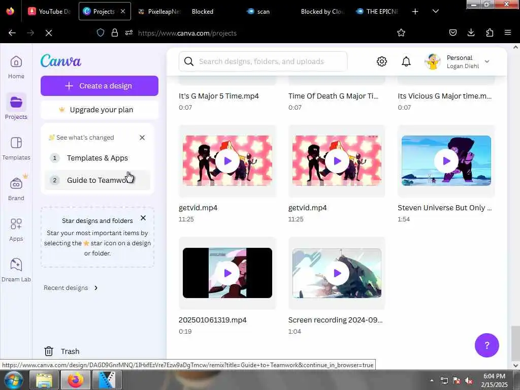Click the muted volume tray icon
520x390 pixels.
tap(469, 381)
